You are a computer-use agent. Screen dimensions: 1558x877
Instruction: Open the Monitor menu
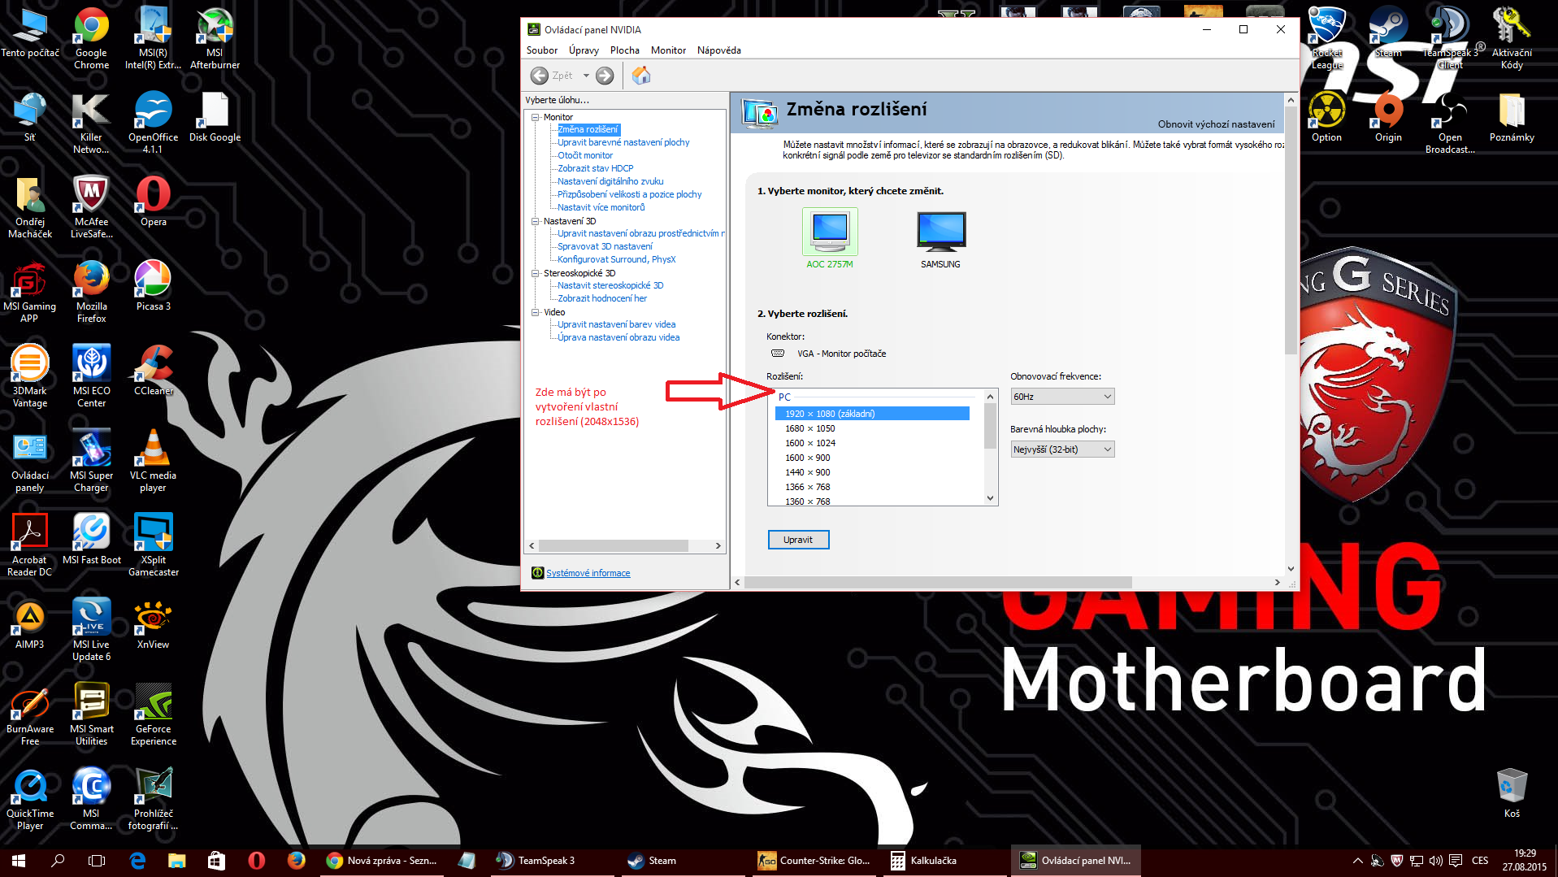point(668,50)
